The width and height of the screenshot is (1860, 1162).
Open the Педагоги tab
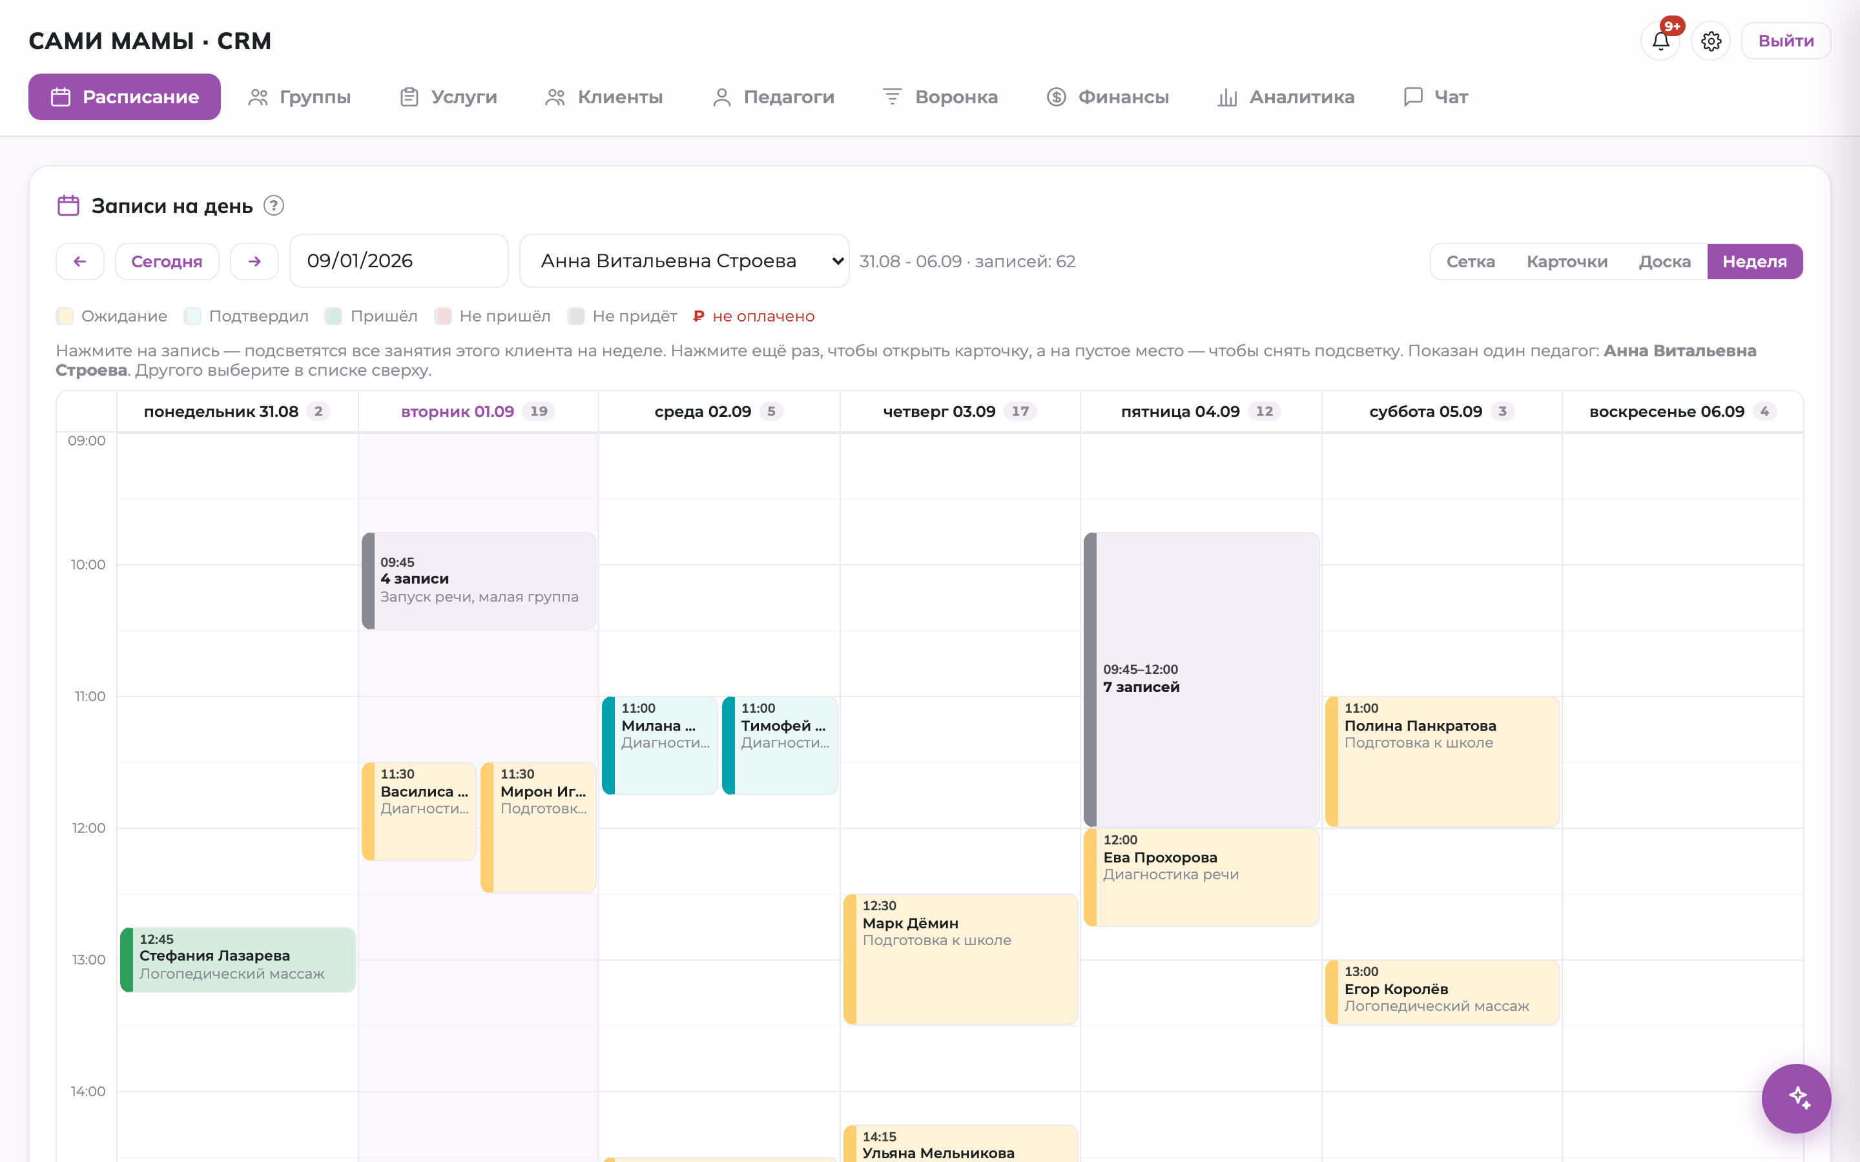(x=773, y=97)
